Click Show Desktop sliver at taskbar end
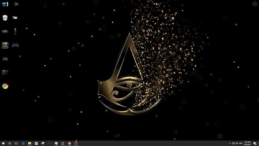Image resolution: width=259 pixels, height=146 pixels. click(258, 143)
